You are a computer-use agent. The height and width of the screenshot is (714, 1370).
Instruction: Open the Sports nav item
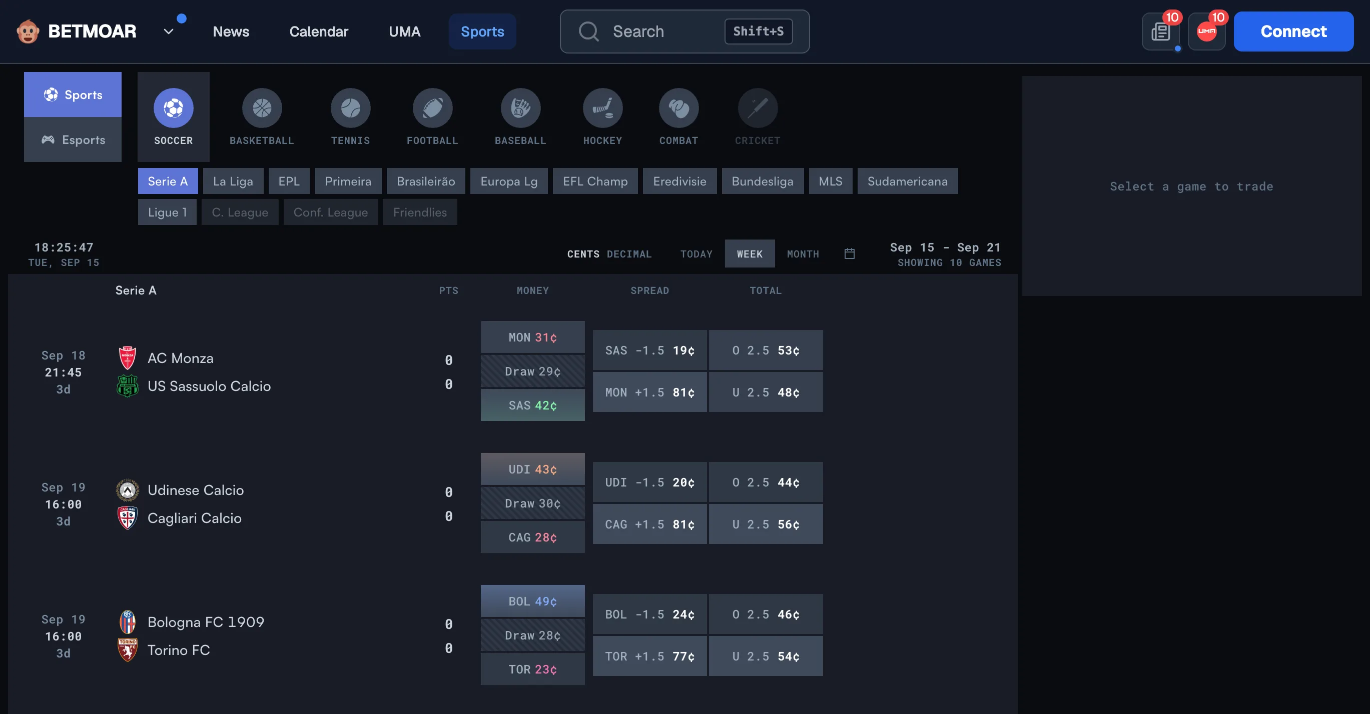(x=482, y=31)
